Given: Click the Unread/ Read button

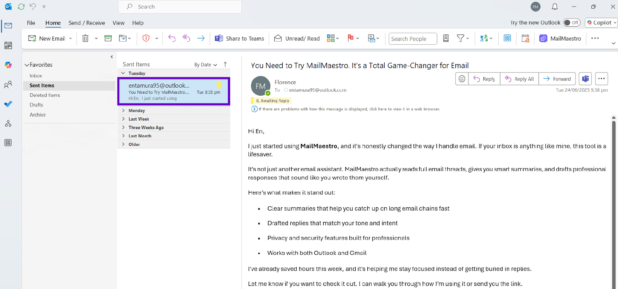Looking at the screenshot, I should (x=297, y=39).
